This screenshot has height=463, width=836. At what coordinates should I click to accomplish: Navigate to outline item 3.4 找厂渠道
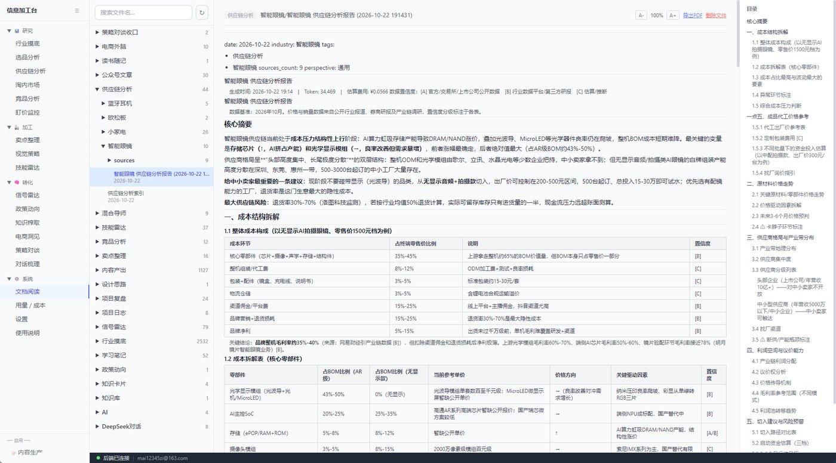[767, 329]
